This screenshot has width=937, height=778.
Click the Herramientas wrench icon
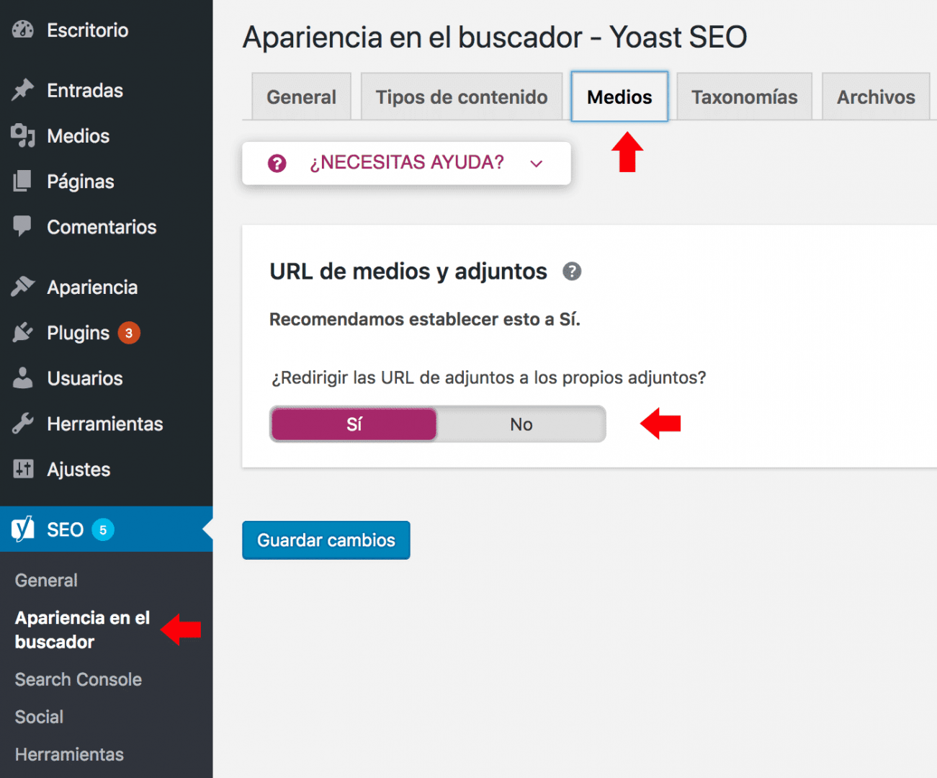tap(23, 423)
